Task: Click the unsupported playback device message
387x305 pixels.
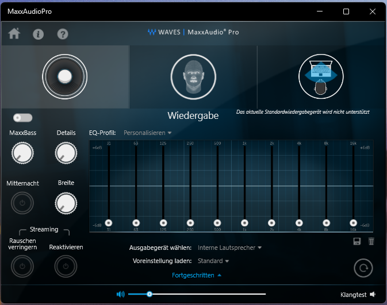Action: pos(303,112)
